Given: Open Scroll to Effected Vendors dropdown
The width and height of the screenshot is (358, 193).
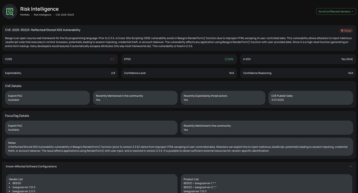Looking at the screenshot, I should click(x=336, y=12).
